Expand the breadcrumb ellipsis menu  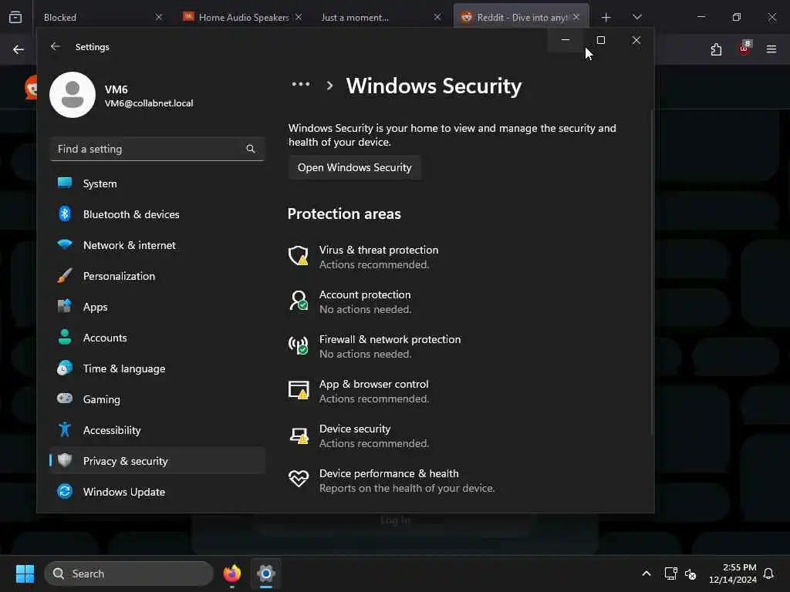301,85
